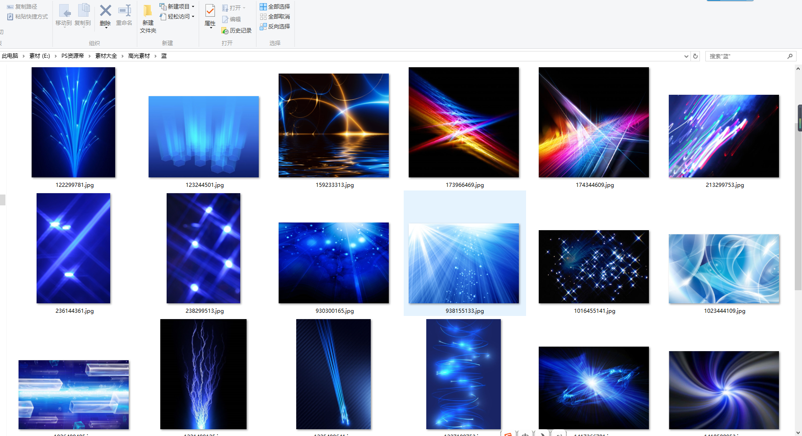Expand the 轻松访问 easy access dropdown
Viewport: 802px width, 436px height.
pyautogui.click(x=193, y=17)
